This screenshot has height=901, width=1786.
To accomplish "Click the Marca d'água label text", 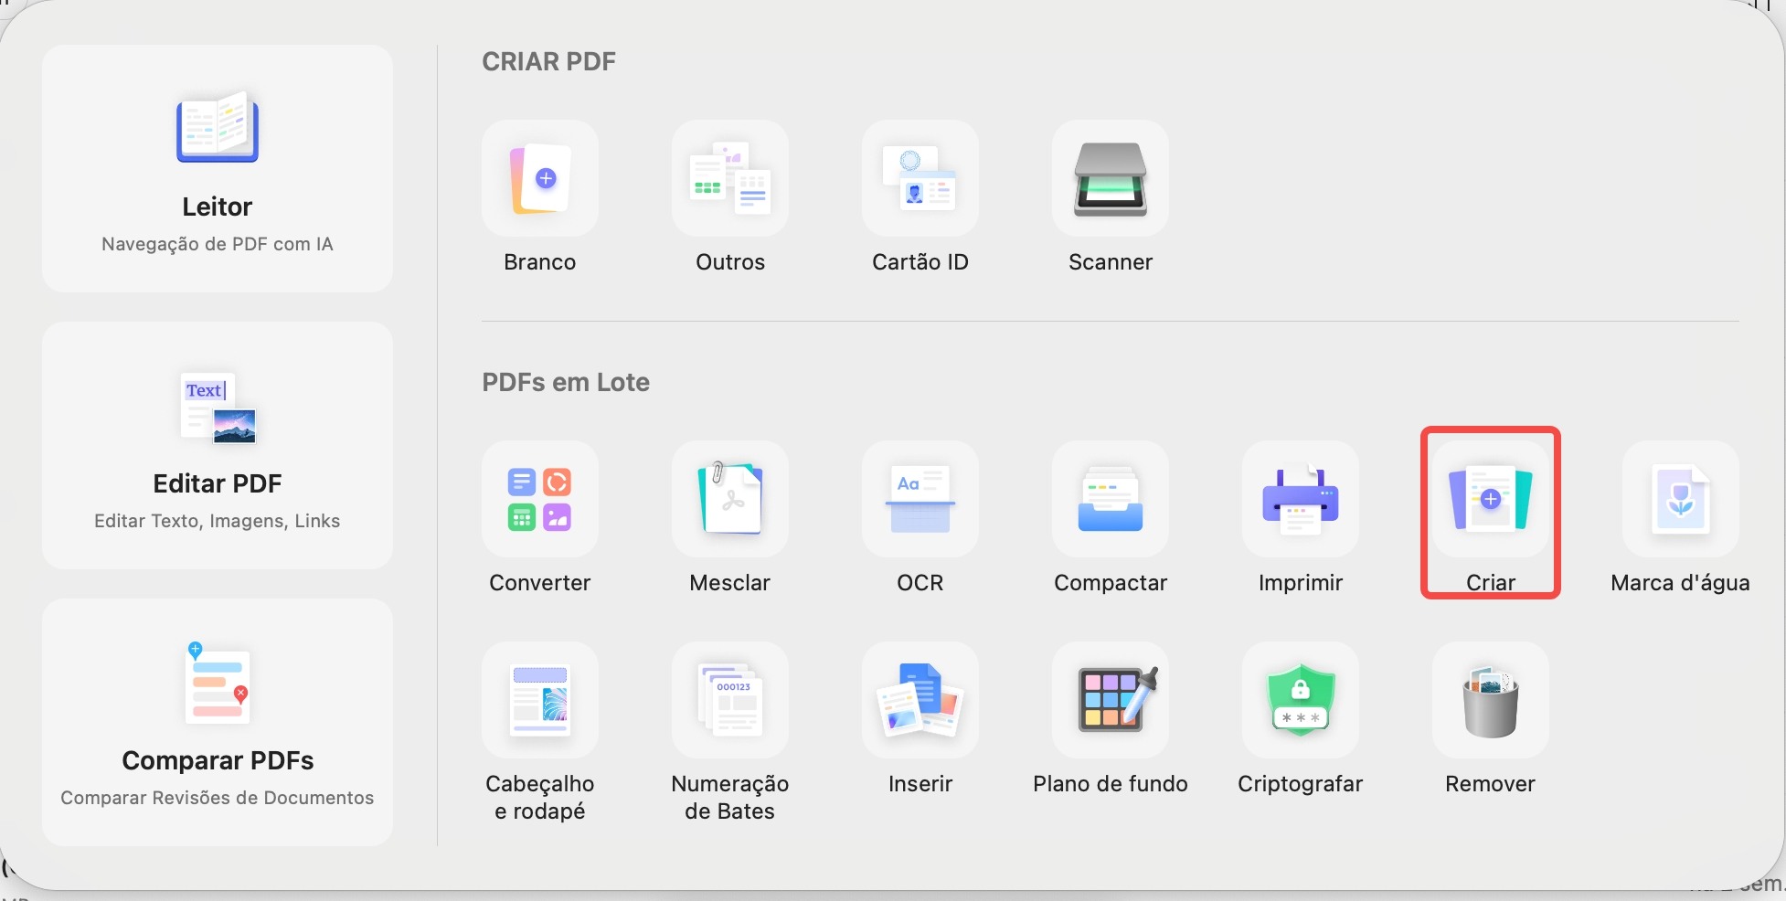I will 1681,583.
